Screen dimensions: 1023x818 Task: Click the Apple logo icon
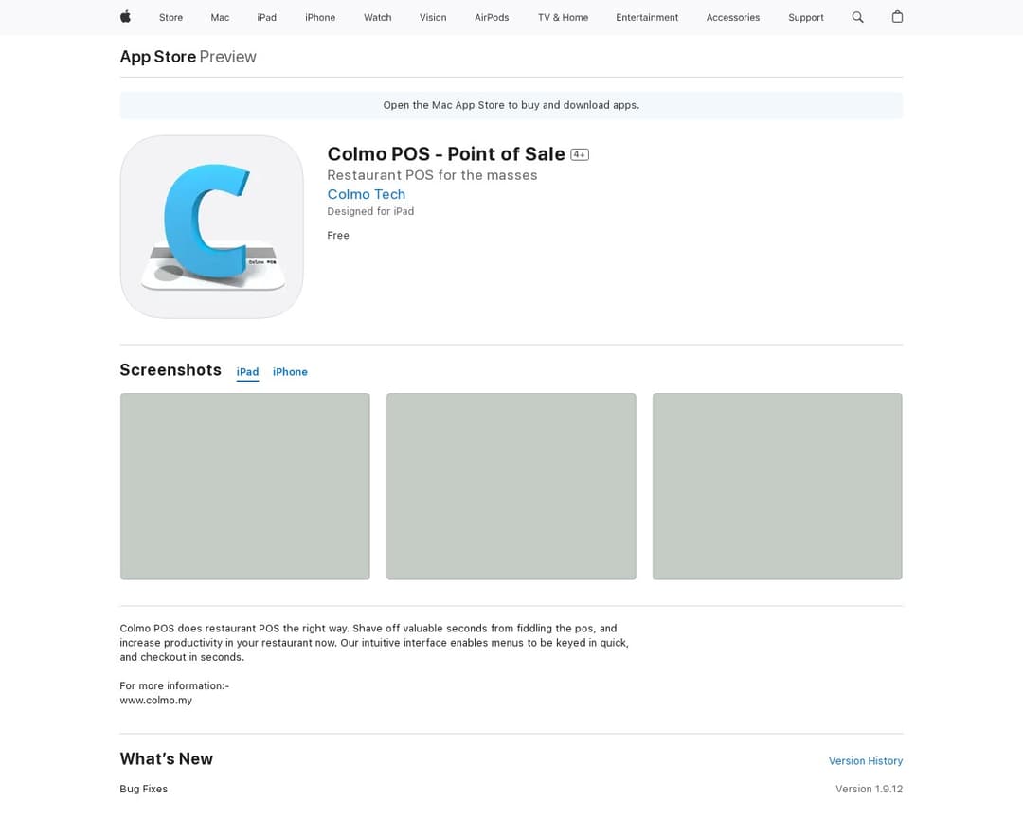(x=125, y=17)
